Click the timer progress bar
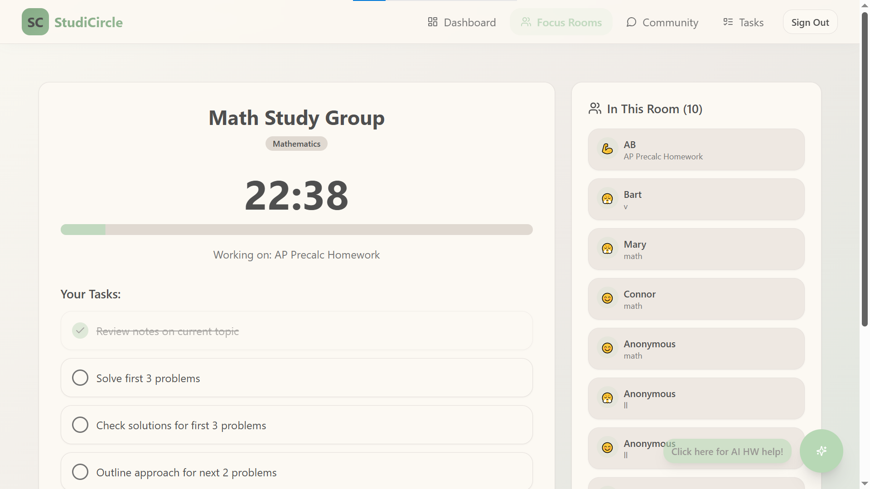Viewport: 870px width, 489px height. (296, 230)
